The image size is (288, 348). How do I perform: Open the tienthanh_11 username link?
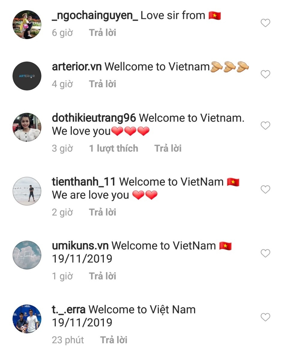(x=84, y=182)
